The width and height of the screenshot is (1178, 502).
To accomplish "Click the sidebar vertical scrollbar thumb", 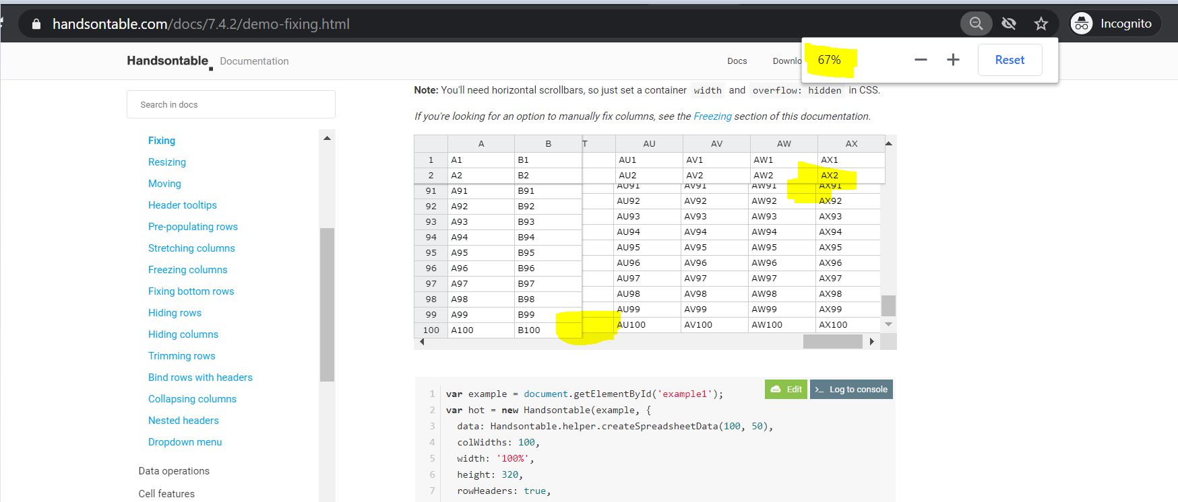I will pos(327,305).
